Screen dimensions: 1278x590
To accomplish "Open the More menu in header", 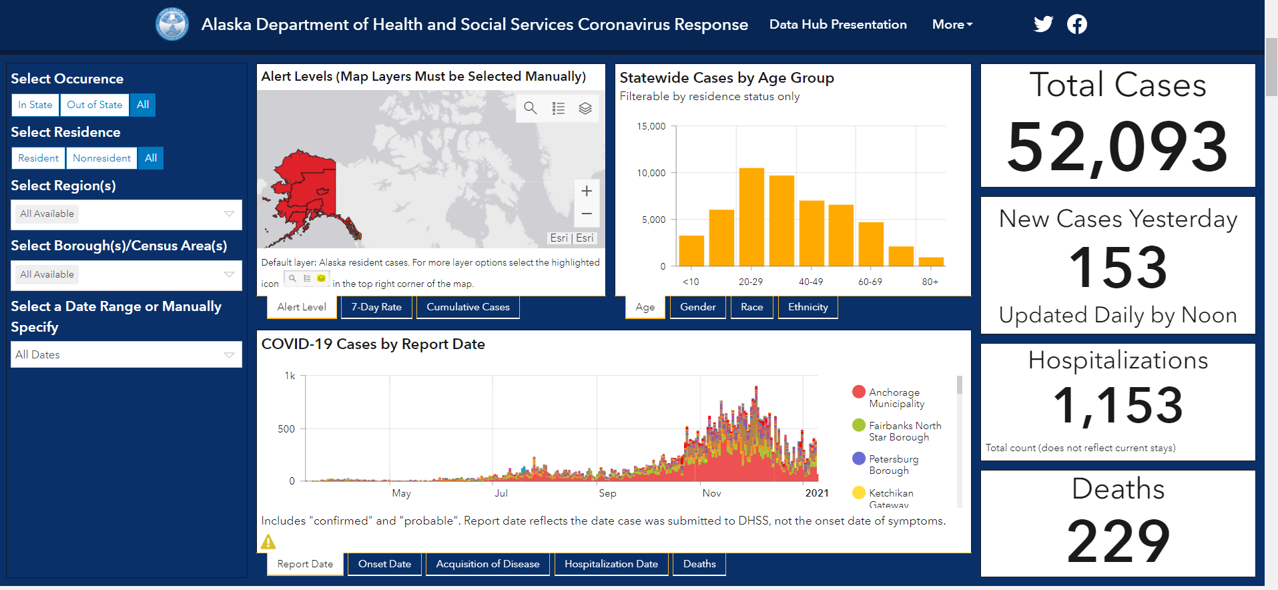I will point(952,25).
